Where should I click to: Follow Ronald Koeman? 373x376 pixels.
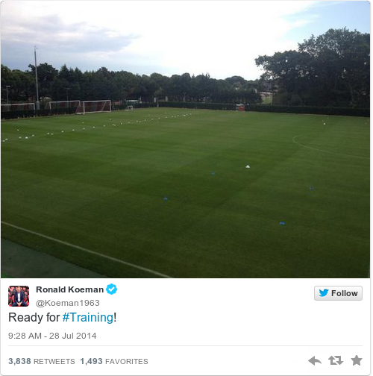338,293
